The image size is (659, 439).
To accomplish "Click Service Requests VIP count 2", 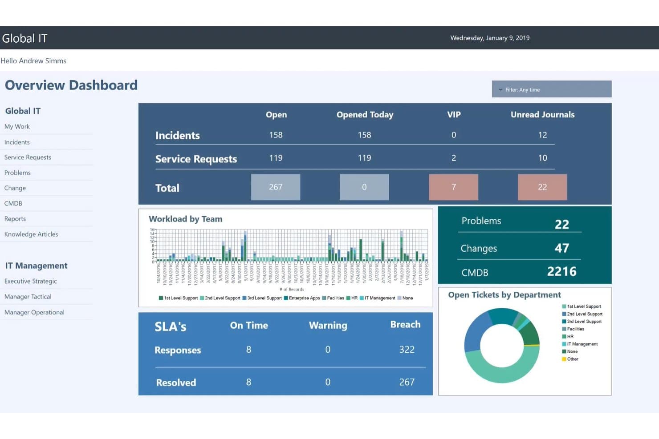I will point(454,158).
